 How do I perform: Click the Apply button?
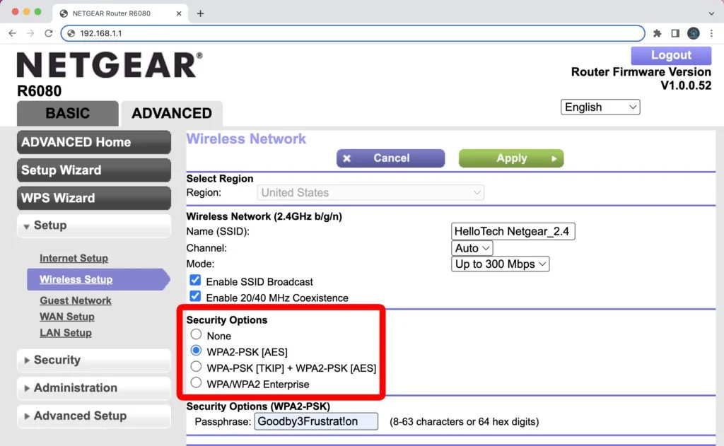pos(510,158)
